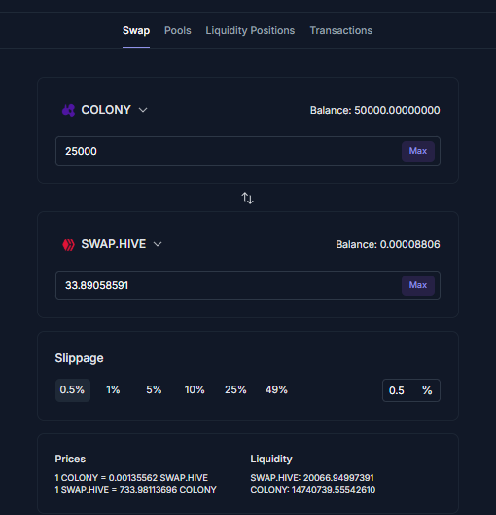Choose the 49% slippage preset

pyautogui.click(x=276, y=390)
